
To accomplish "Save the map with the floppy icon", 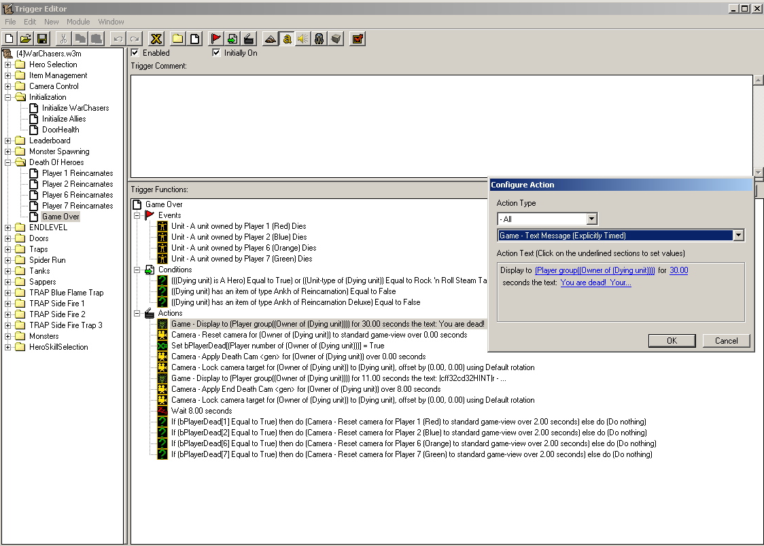I will [x=42, y=39].
